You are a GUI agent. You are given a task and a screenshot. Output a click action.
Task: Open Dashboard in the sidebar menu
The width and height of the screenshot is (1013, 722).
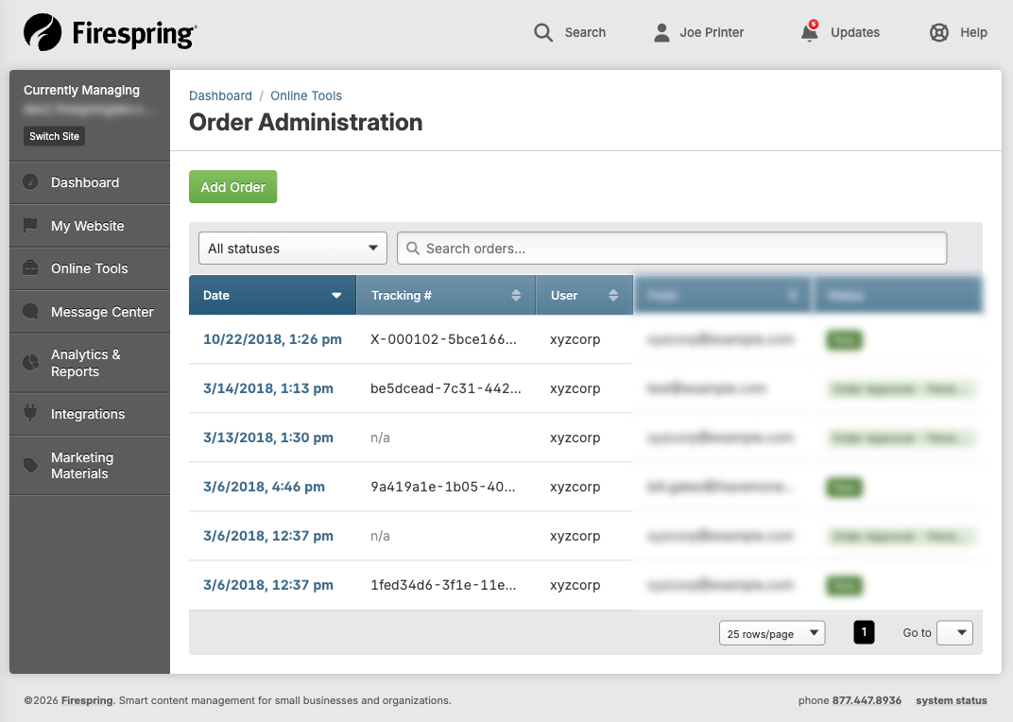(90, 182)
